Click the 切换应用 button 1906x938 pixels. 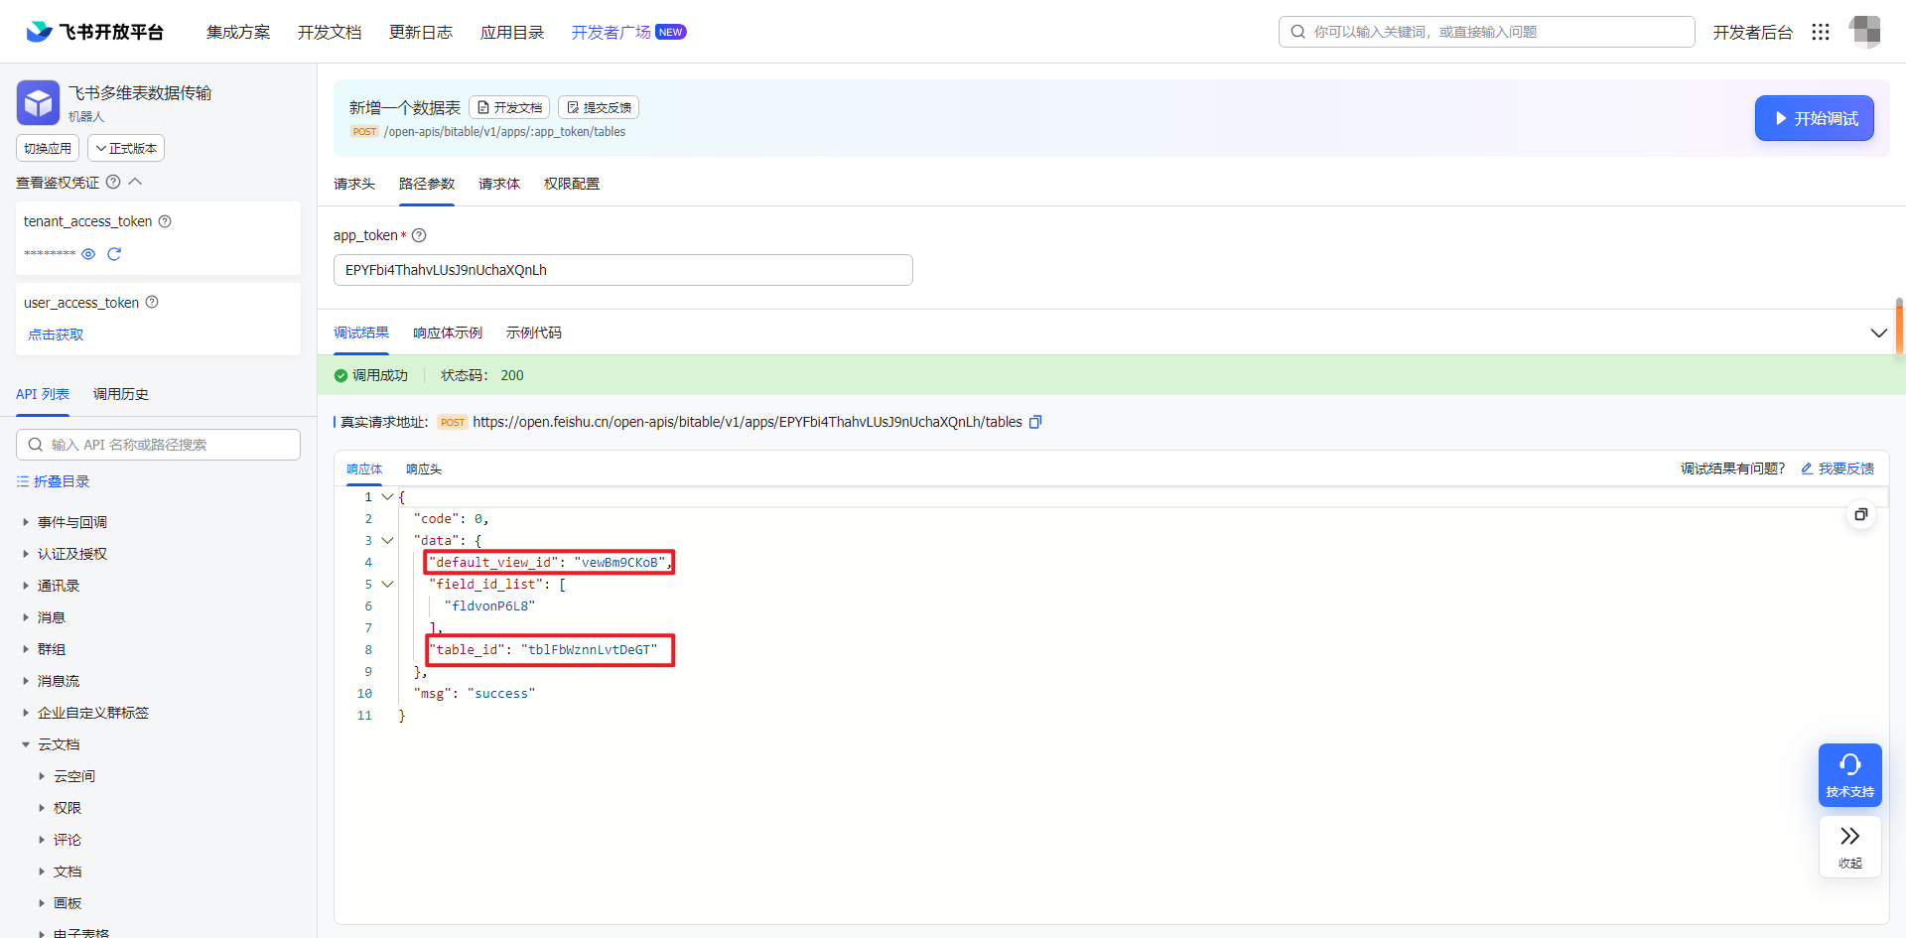[48, 148]
